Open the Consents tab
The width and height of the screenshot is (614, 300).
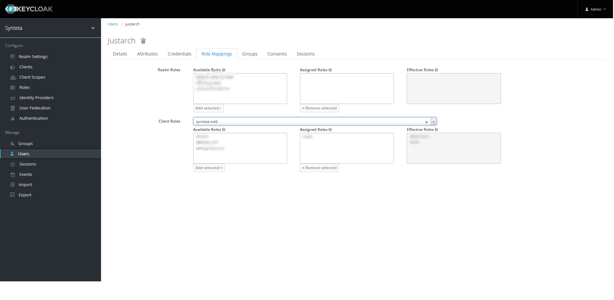(277, 54)
